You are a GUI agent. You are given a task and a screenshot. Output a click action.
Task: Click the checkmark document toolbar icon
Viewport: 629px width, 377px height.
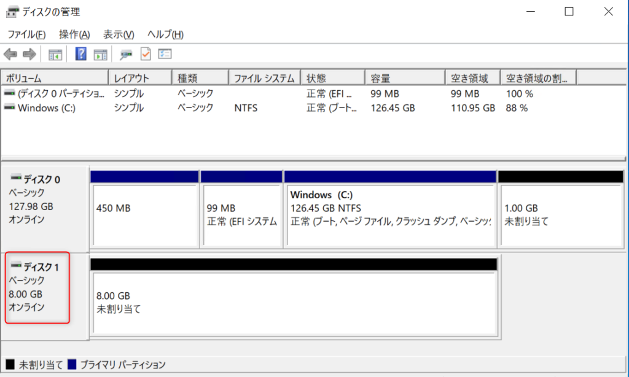click(146, 54)
